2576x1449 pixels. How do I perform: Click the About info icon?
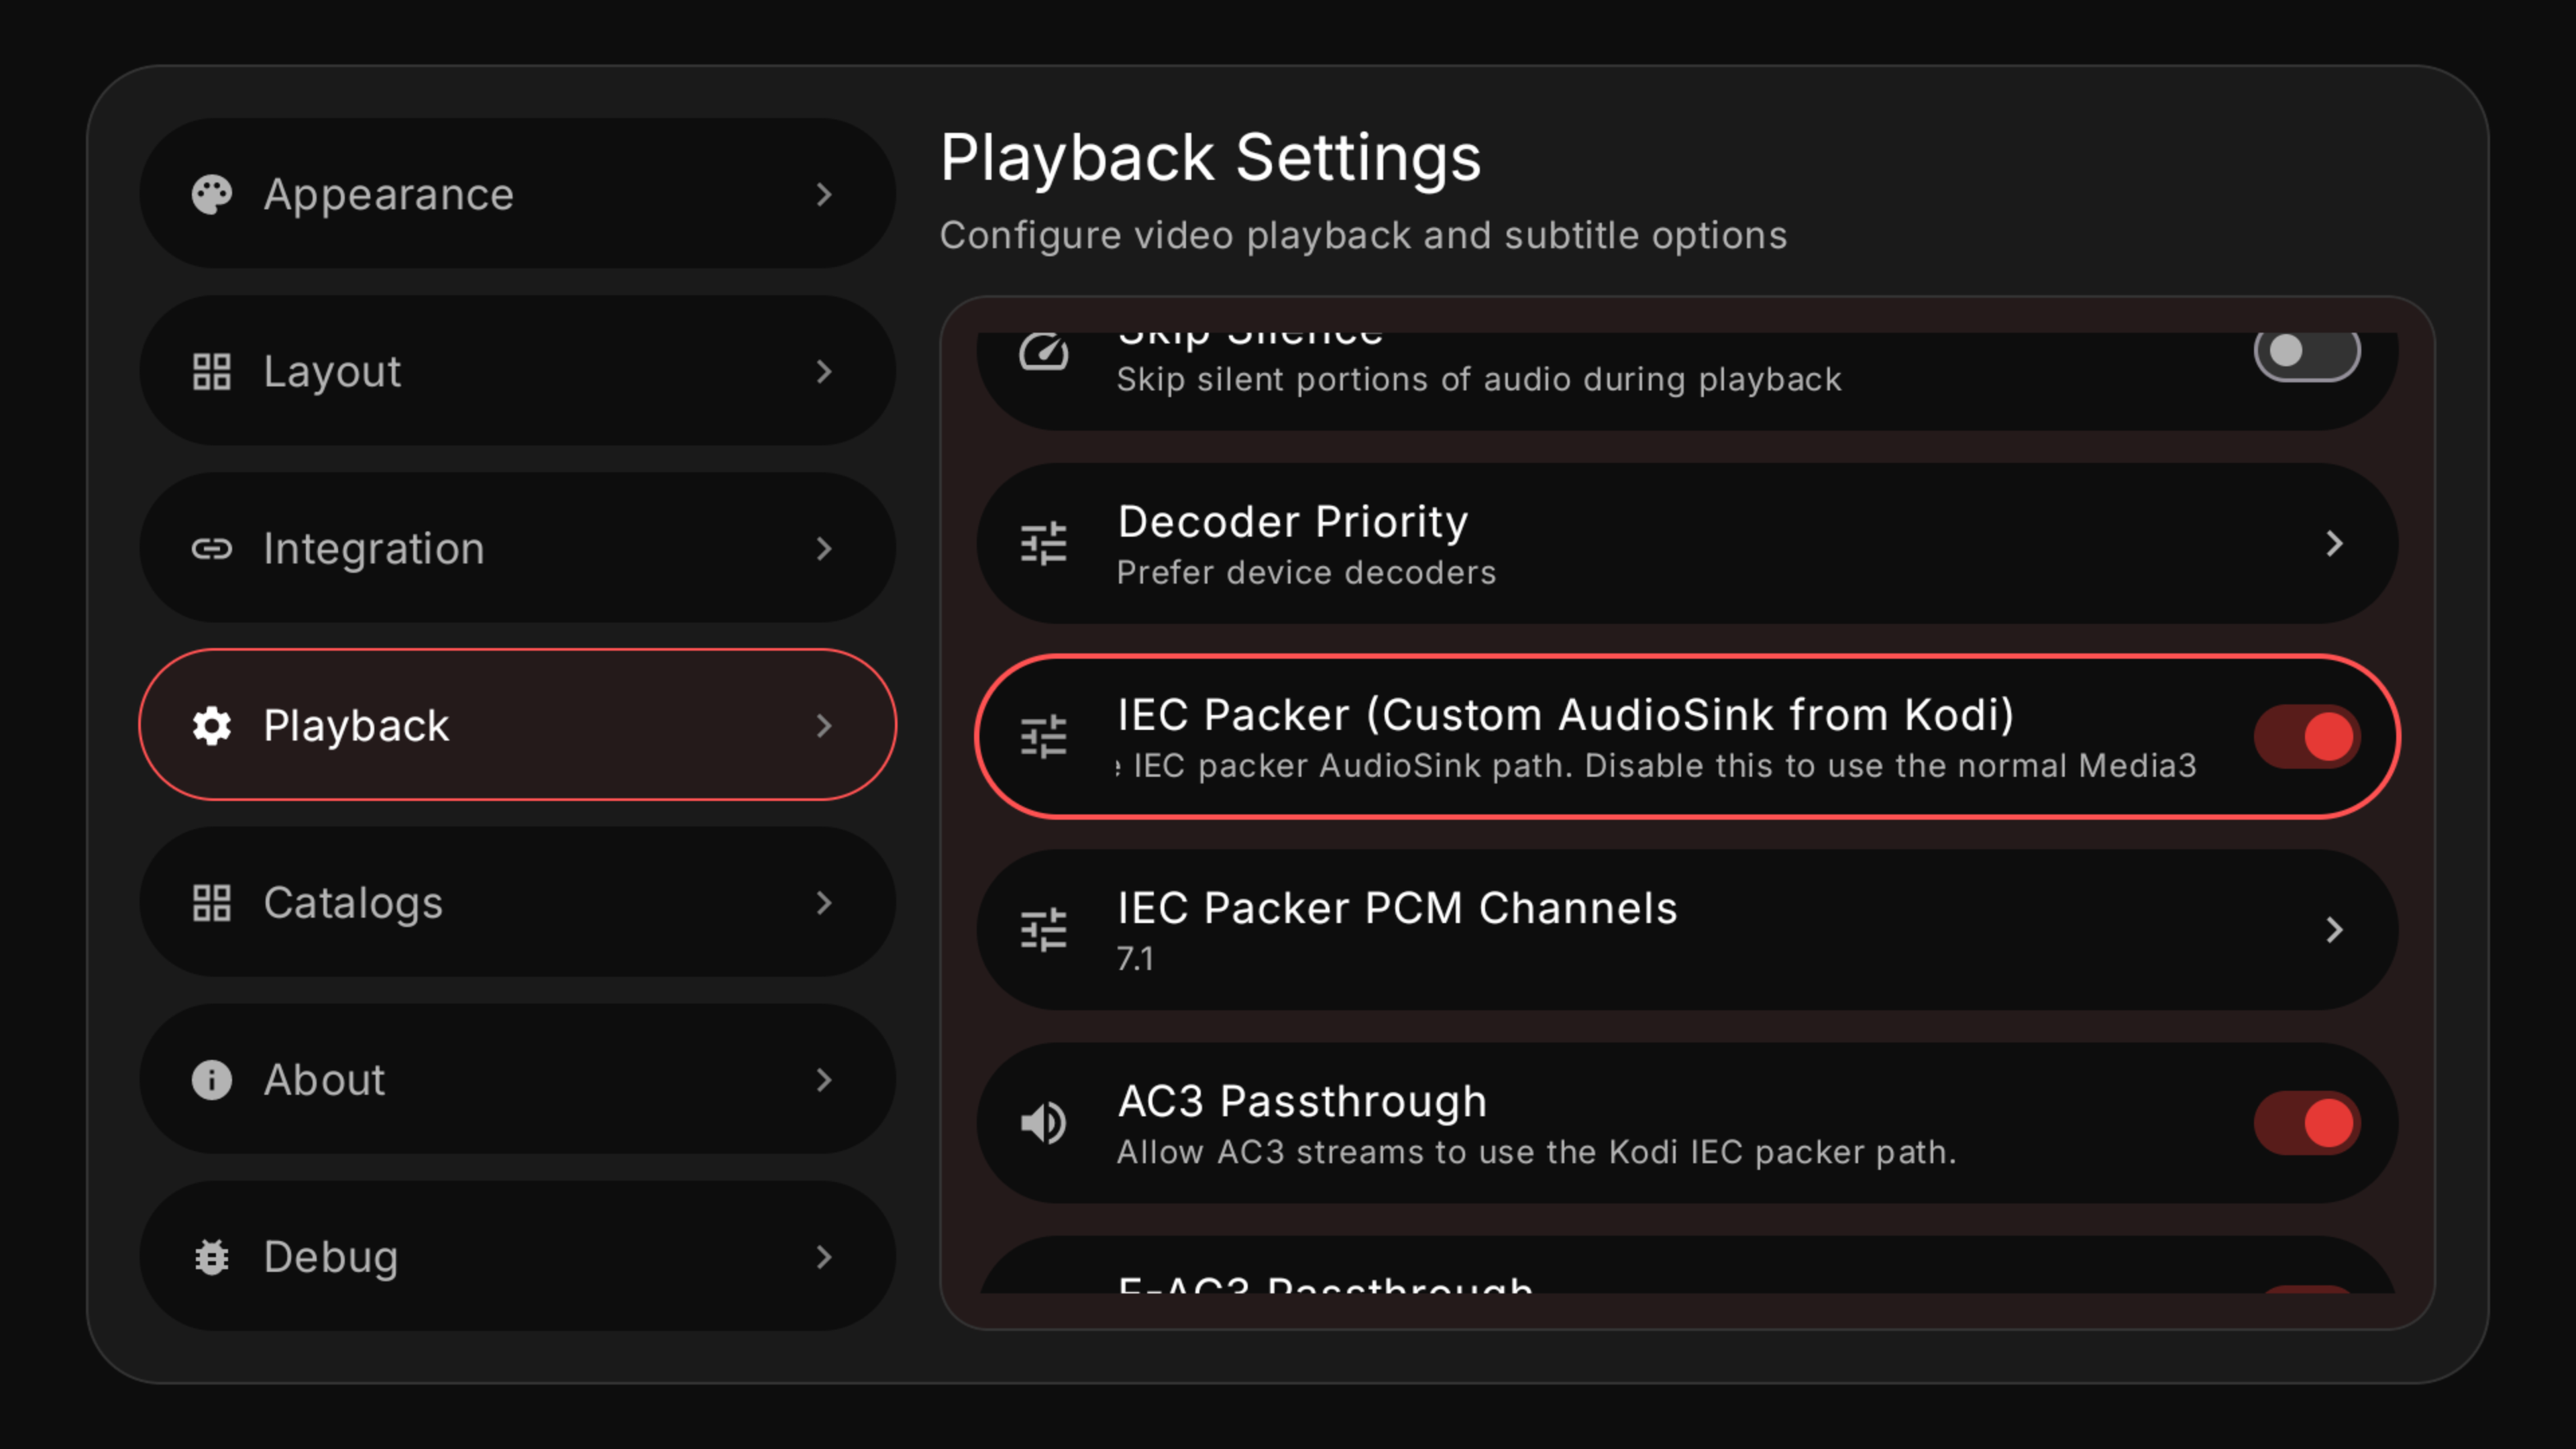[212, 1080]
